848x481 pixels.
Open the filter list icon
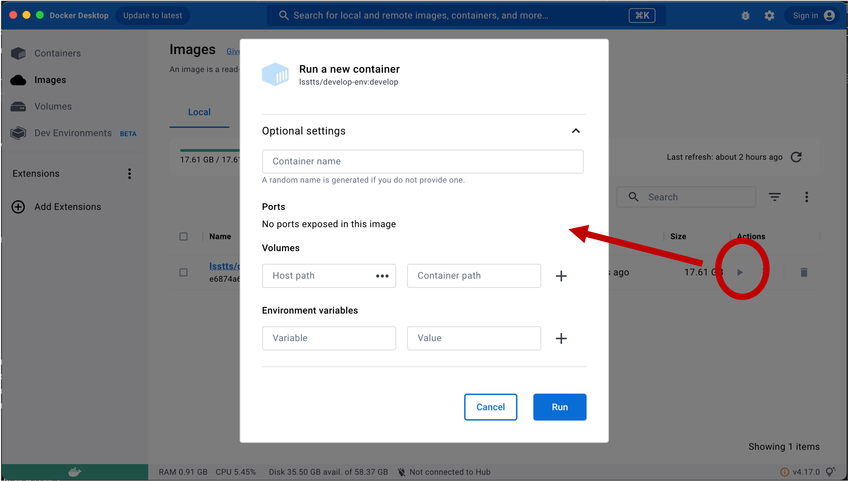tap(774, 197)
